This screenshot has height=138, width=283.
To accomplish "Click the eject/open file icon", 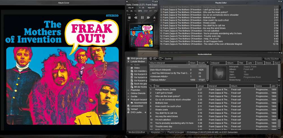I will (x=155, y=17).
